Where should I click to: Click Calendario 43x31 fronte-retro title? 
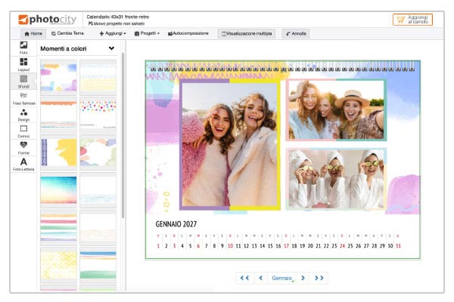coord(118,17)
